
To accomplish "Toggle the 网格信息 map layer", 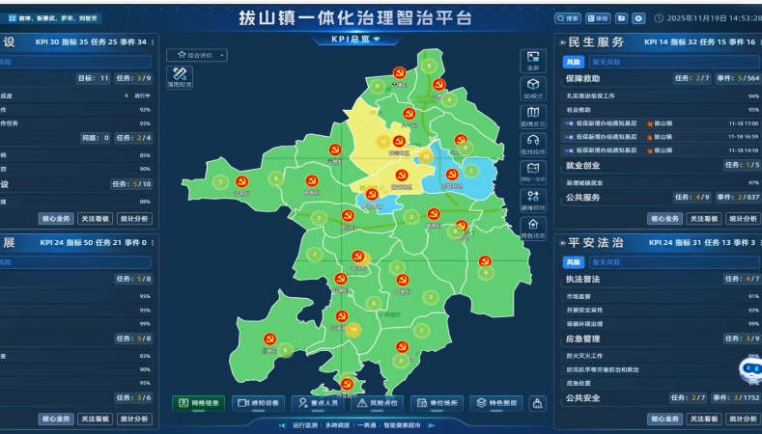I will [x=200, y=403].
